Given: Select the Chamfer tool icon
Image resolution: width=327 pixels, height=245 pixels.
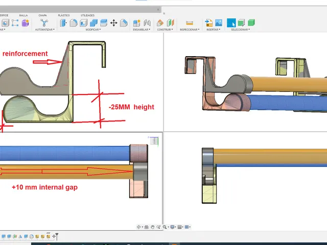Looking at the screenshot, I should pos(124,22).
